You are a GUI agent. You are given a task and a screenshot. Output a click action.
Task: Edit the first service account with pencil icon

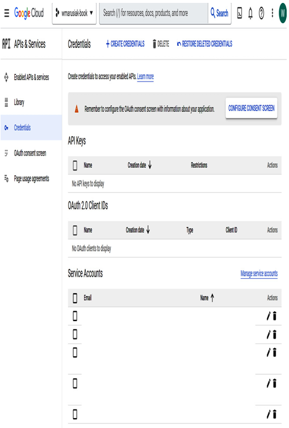click(x=269, y=316)
